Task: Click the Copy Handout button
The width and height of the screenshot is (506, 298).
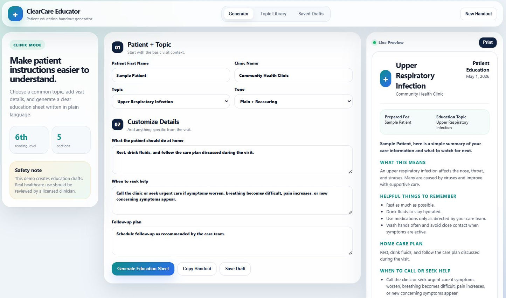Action: tap(197, 269)
